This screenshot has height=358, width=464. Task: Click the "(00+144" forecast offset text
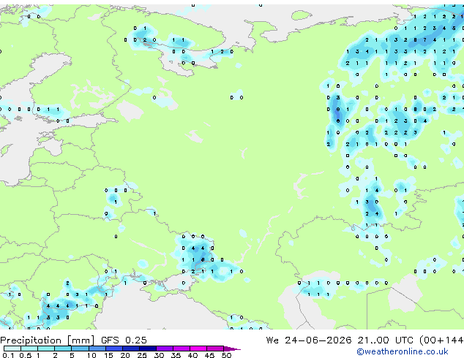[x=441, y=340]
